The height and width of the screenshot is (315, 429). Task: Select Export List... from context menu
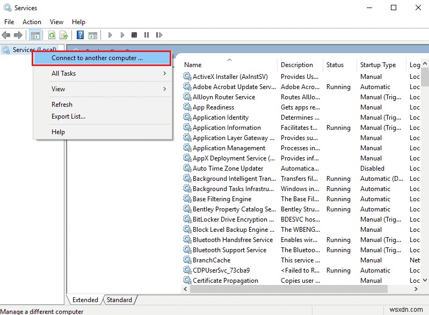(68, 116)
